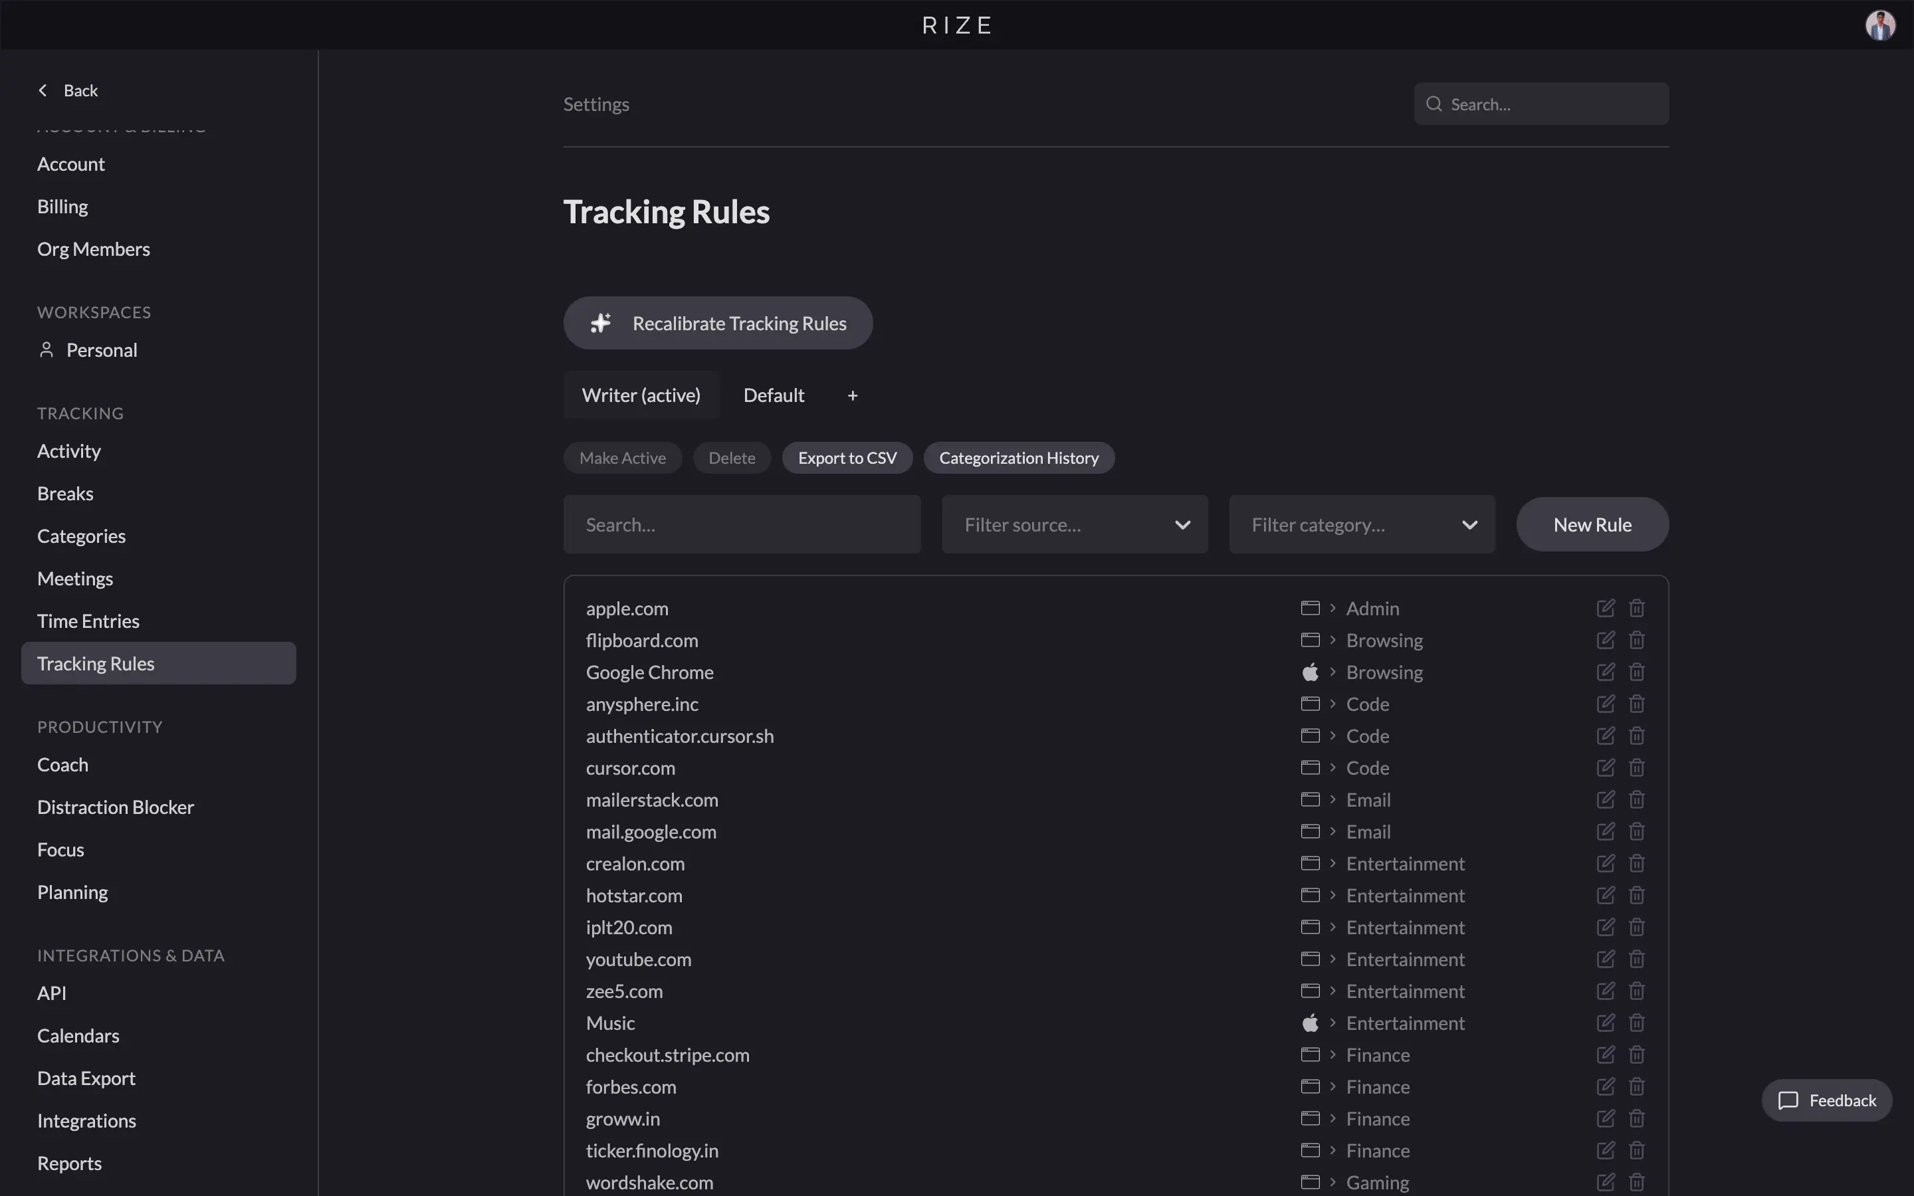The image size is (1914, 1196).
Task: Click the trash icon for forbes.com rule
Action: click(x=1636, y=1086)
